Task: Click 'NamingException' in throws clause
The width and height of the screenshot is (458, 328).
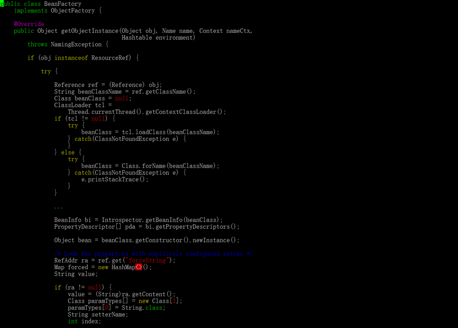Action: click(x=76, y=44)
